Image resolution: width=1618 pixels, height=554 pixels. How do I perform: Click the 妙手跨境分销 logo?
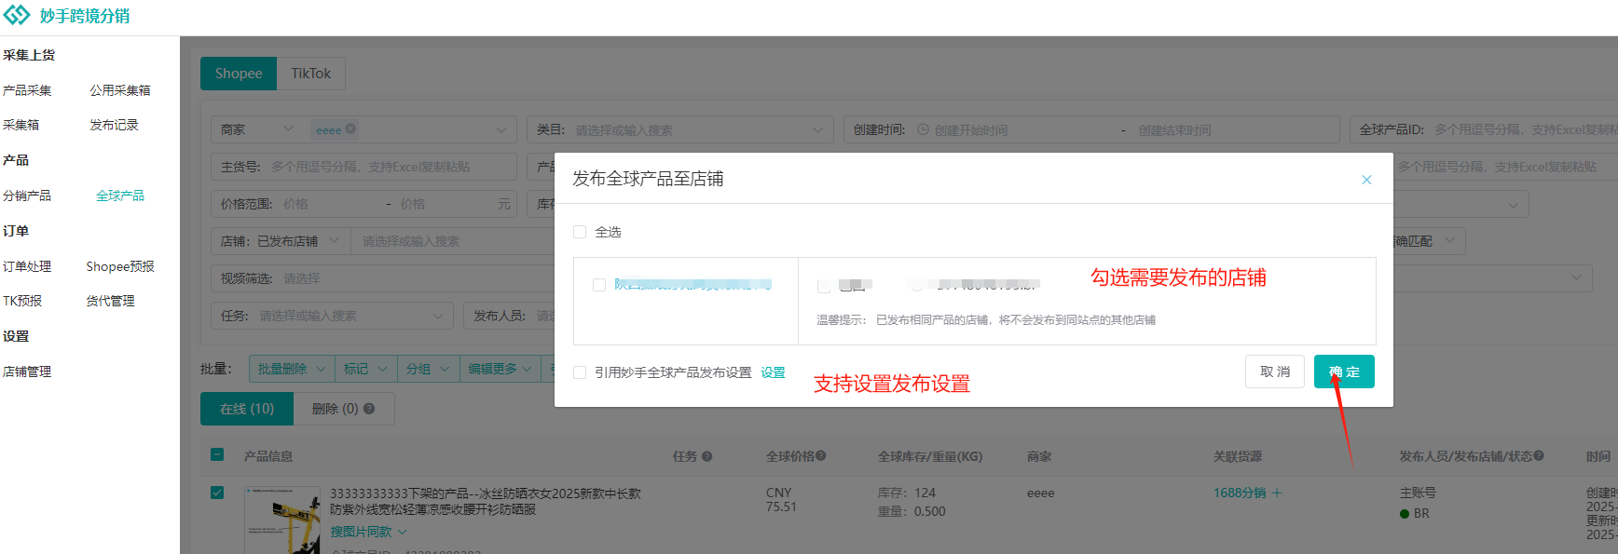click(x=66, y=16)
